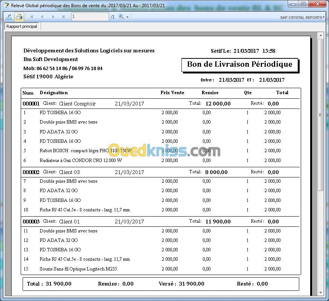Click the report time 13:58
This screenshot has height=301, width=329.
(x=269, y=51)
